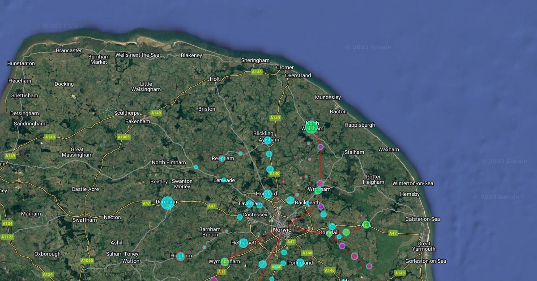Select the red-ringed marker at Reepham
The height and width of the screenshot is (281, 537).
tap(221, 158)
